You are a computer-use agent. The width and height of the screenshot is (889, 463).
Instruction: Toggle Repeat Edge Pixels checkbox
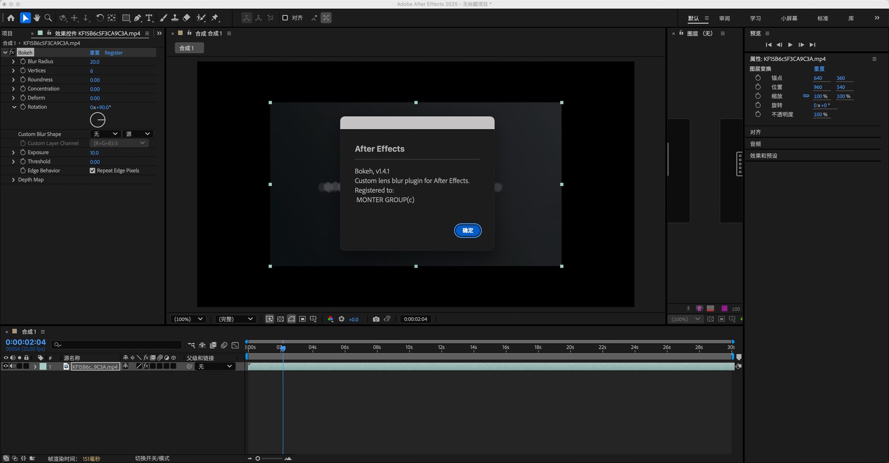tap(93, 171)
